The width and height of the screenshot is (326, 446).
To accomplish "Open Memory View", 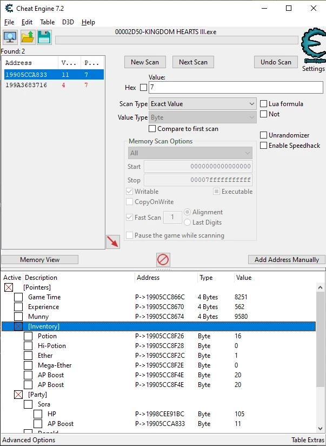I will click(x=40, y=260).
